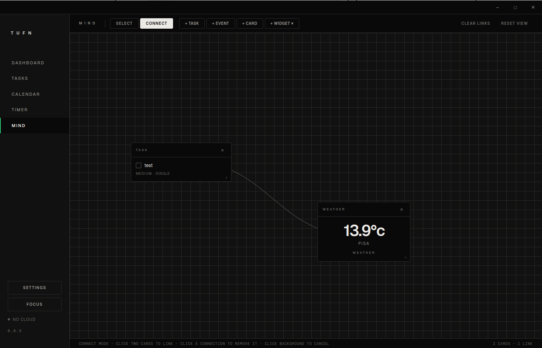The image size is (542, 348).
Task: Add a new event card
Action: point(220,23)
